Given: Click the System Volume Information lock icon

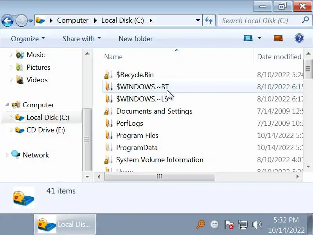Looking at the screenshot, I should [106, 161].
